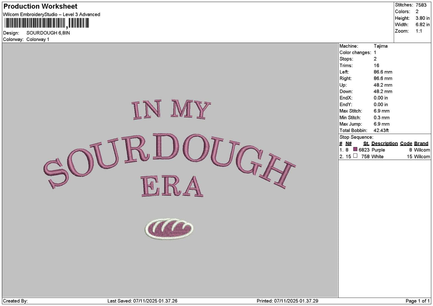The width and height of the screenshot is (433, 306).
Task: Click the Description column header
Action: (384, 144)
